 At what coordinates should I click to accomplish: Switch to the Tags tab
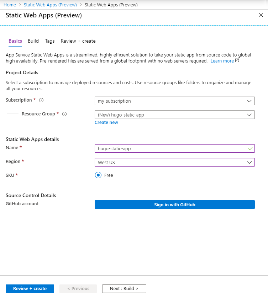[50, 41]
